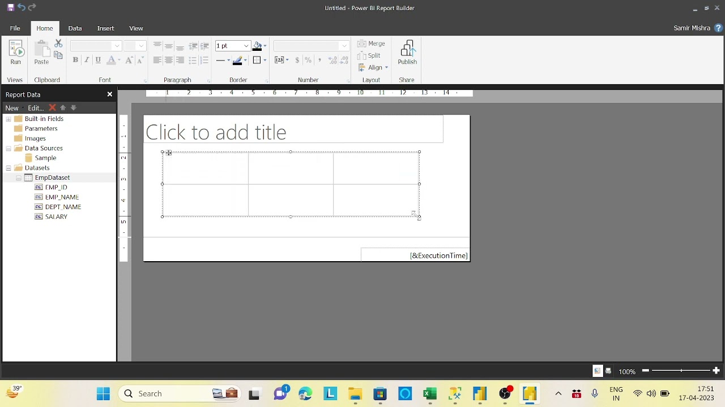The height and width of the screenshot is (407, 725).
Task: Align text left
Action: pyautogui.click(x=157, y=60)
